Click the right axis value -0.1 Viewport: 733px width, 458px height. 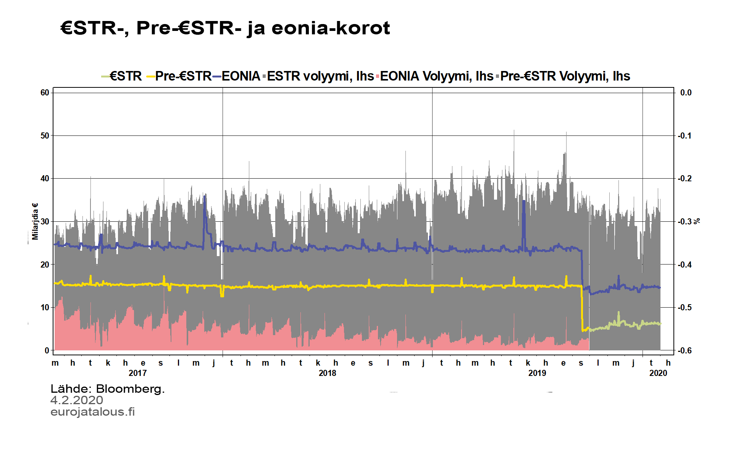coord(685,135)
